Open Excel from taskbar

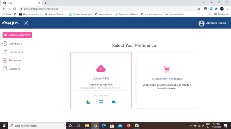[x=137, y=126]
